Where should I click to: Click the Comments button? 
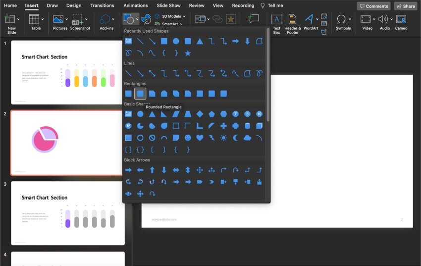click(x=373, y=6)
